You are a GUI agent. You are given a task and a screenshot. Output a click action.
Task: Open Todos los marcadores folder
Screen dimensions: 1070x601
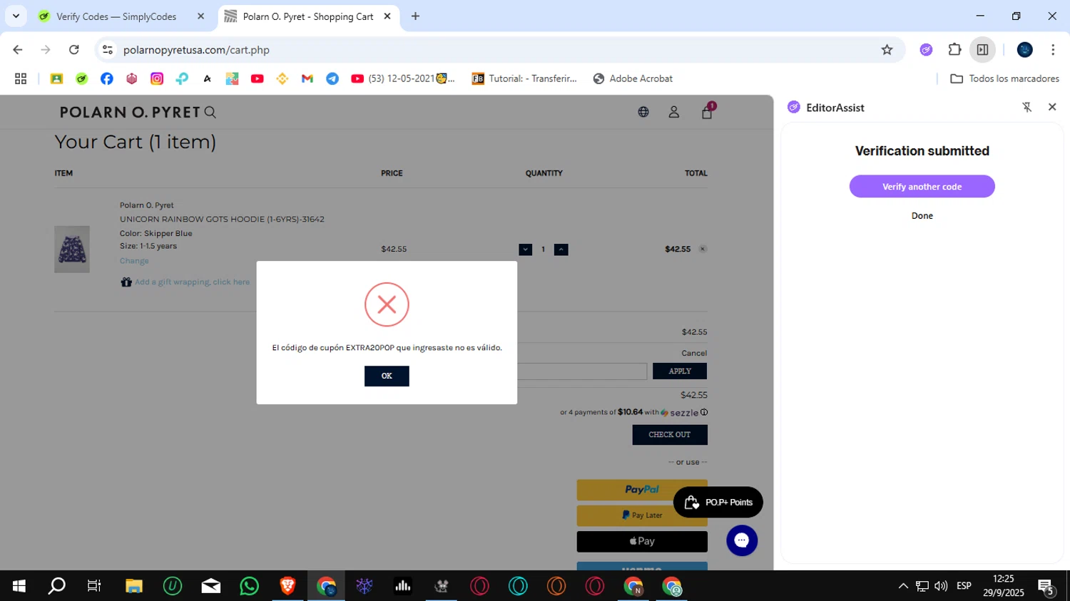point(1005,78)
